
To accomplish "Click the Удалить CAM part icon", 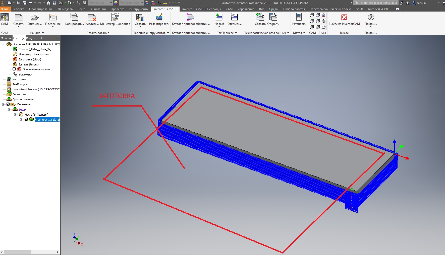I will click(x=92, y=18).
